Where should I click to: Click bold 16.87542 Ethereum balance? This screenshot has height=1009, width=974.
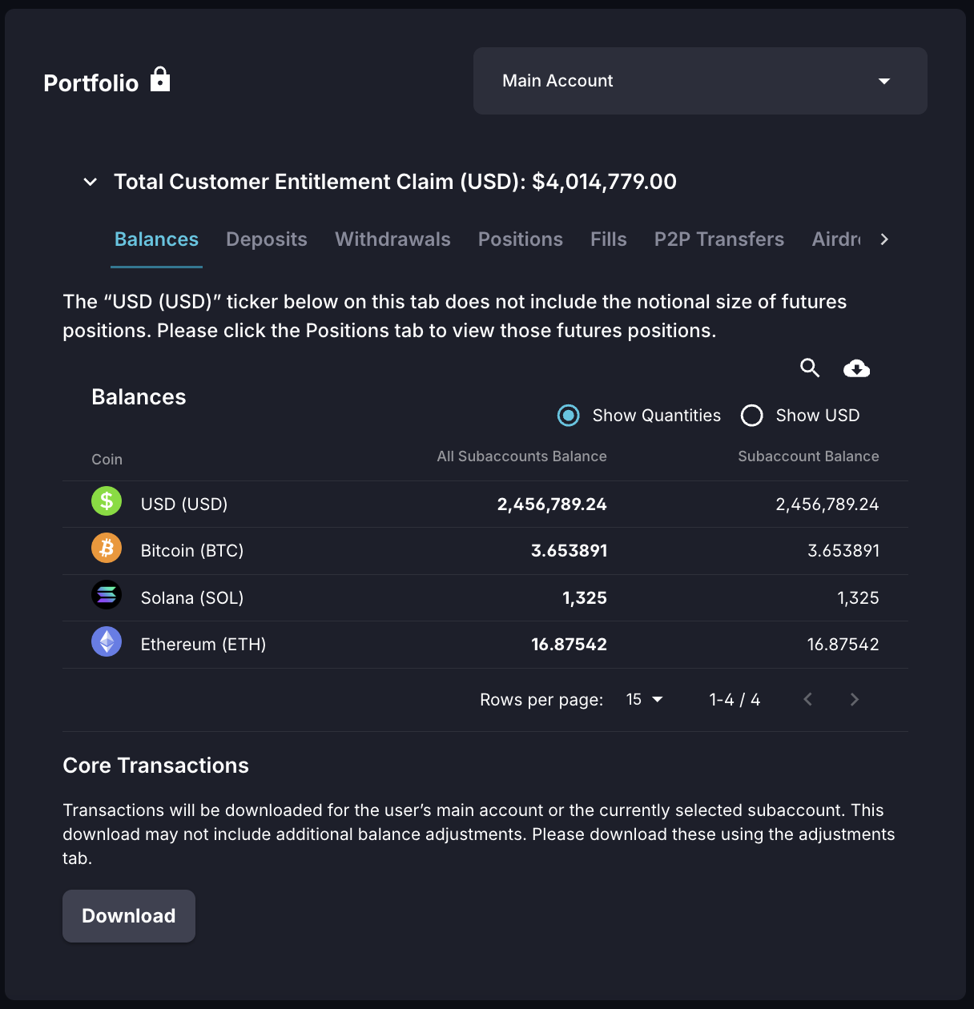570,644
